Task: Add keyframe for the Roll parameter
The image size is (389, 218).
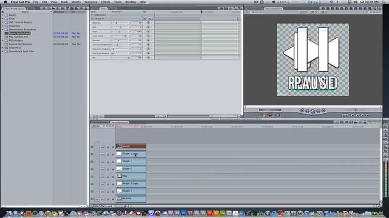Action: (x=148, y=27)
